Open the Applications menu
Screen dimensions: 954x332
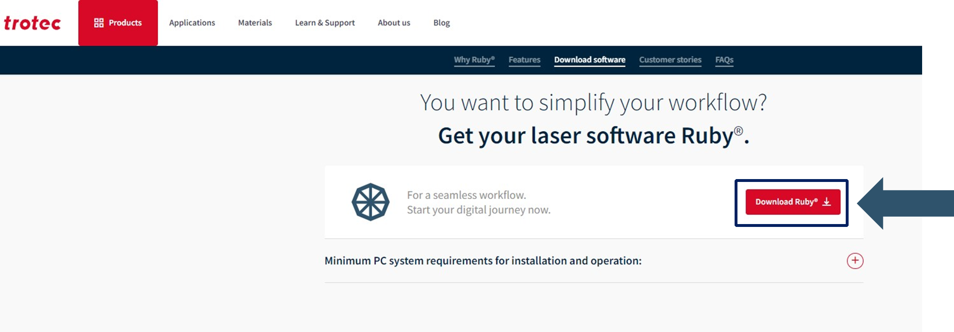192,23
